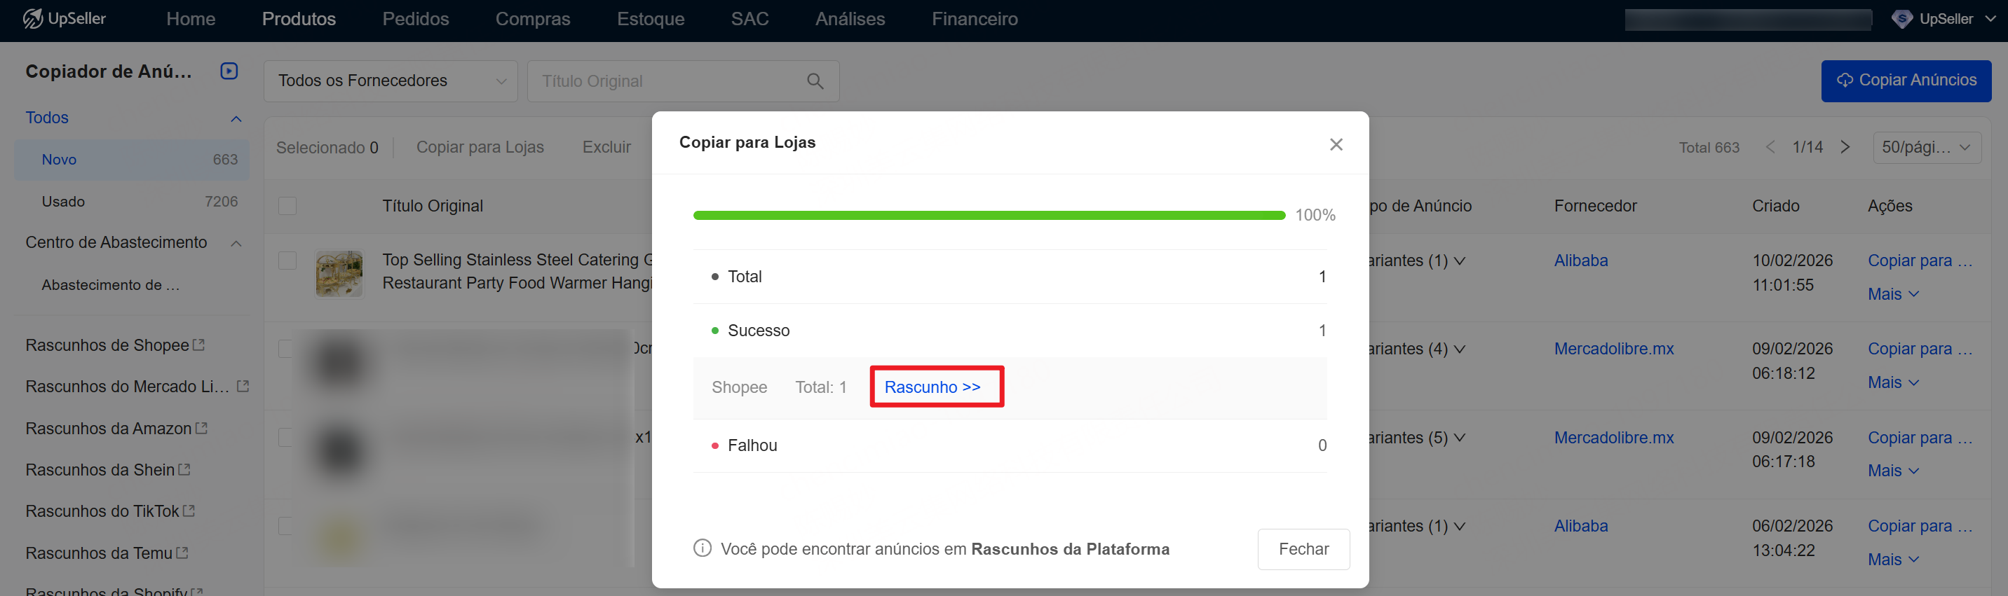This screenshot has height=596, width=2008.
Task: Click the Rascunho >> link
Action: [x=932, y=387]
